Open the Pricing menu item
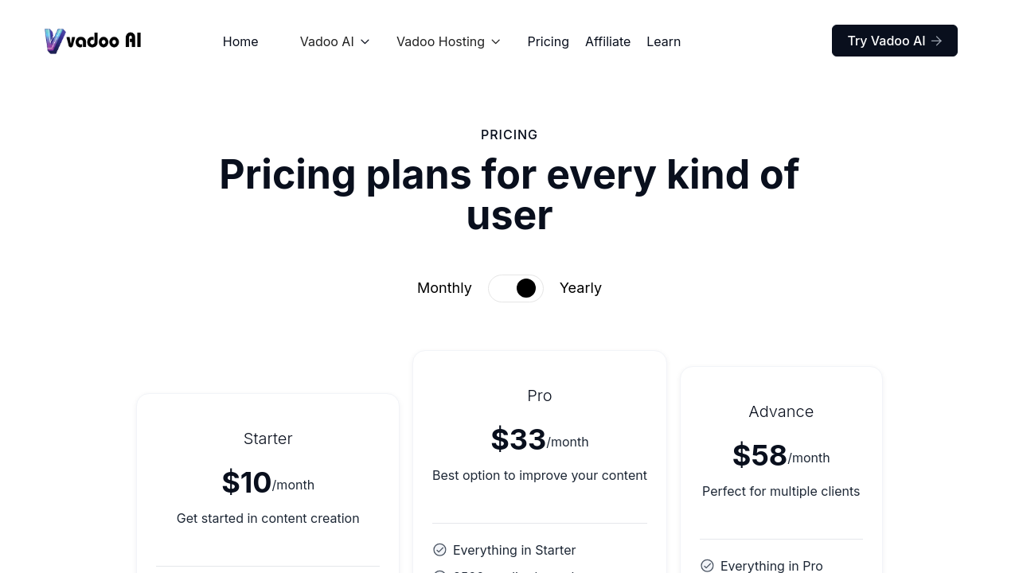 548,41
